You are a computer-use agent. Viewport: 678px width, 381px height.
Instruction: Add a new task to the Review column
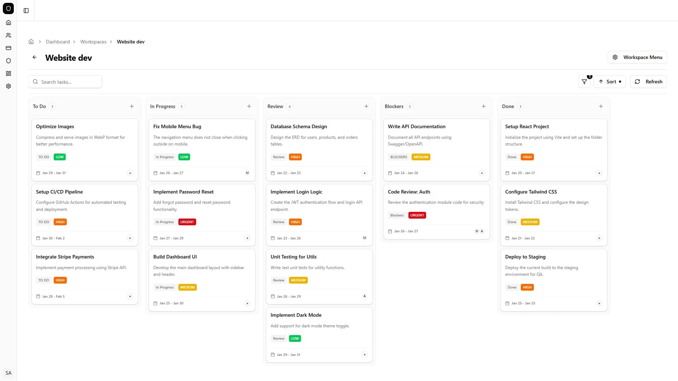click(366, 106)
